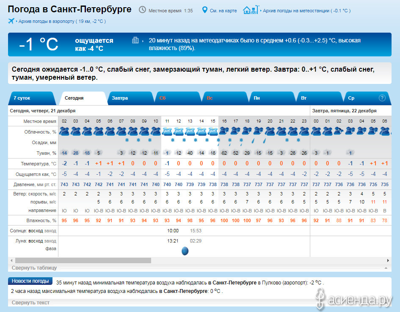Collapse news via Свернуть текст
This screenshot has height=312, width=400.
click(x=30, y=303)
